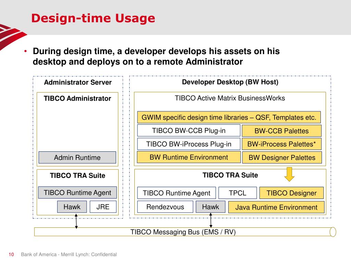
Task: Select the gray 'TIBCO Runtime Agent' box
Action: 77,192
